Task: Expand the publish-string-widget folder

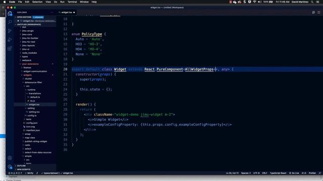Action: (x=36, y=141)
